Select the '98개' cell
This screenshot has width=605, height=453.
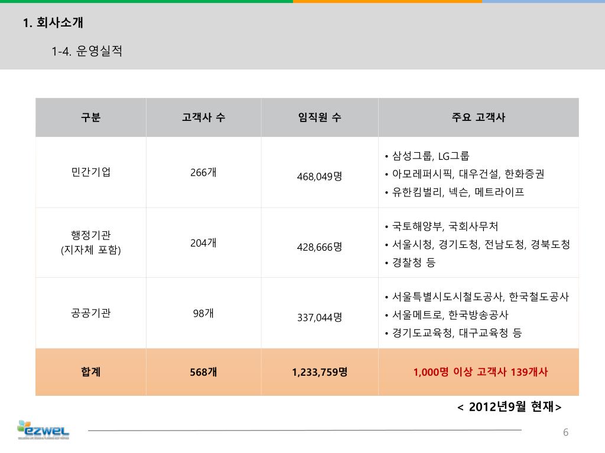pos(203,313)
